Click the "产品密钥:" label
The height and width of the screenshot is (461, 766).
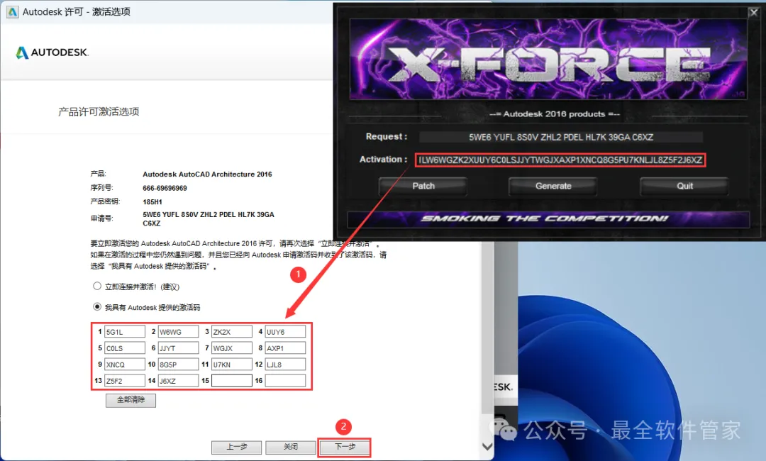tap(104, 201)
